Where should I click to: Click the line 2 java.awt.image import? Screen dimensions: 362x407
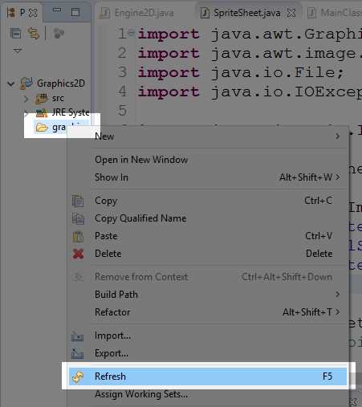click(250, 53)
